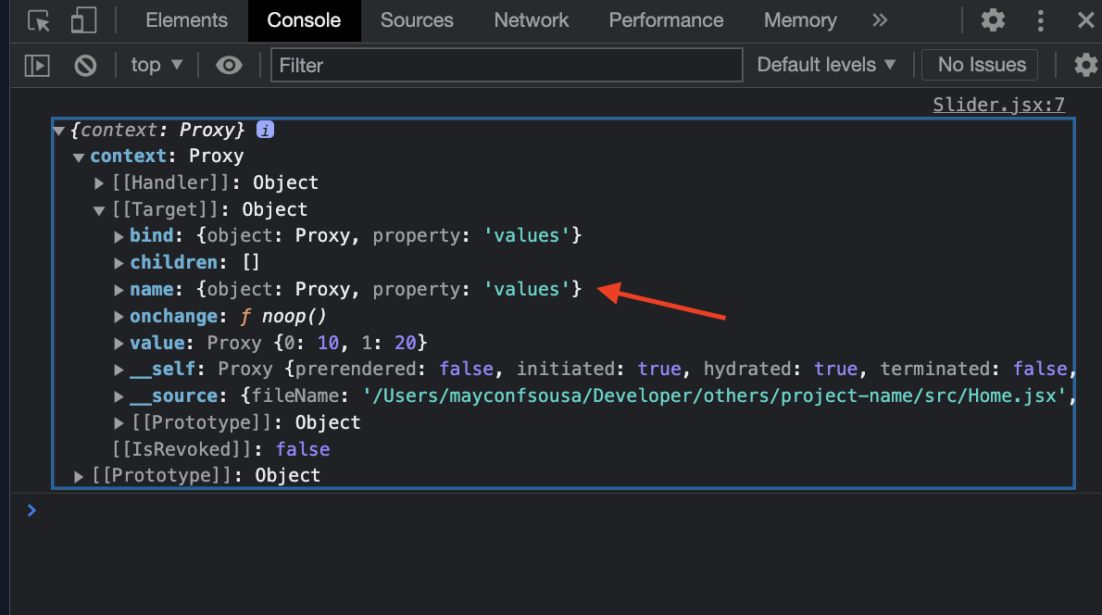Open the Sources tab
1102x615 pixels.
[417, 20]
